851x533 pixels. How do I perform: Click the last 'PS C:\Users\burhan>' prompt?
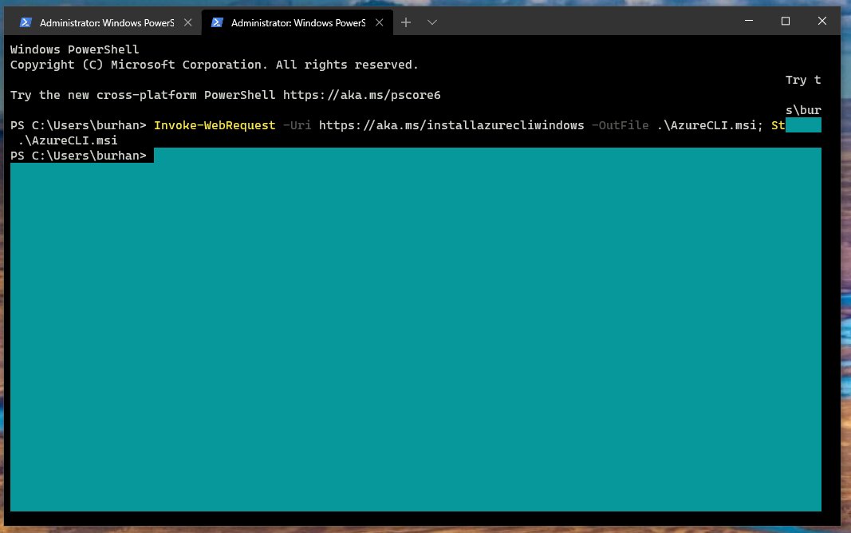pos(78,156)
